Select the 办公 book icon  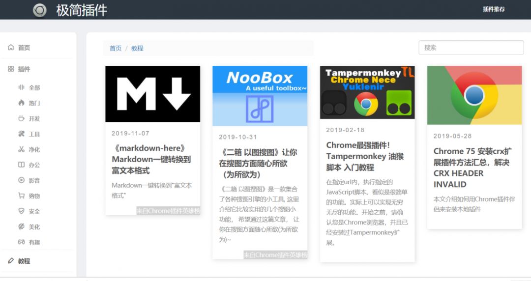(x=21, y=165)
